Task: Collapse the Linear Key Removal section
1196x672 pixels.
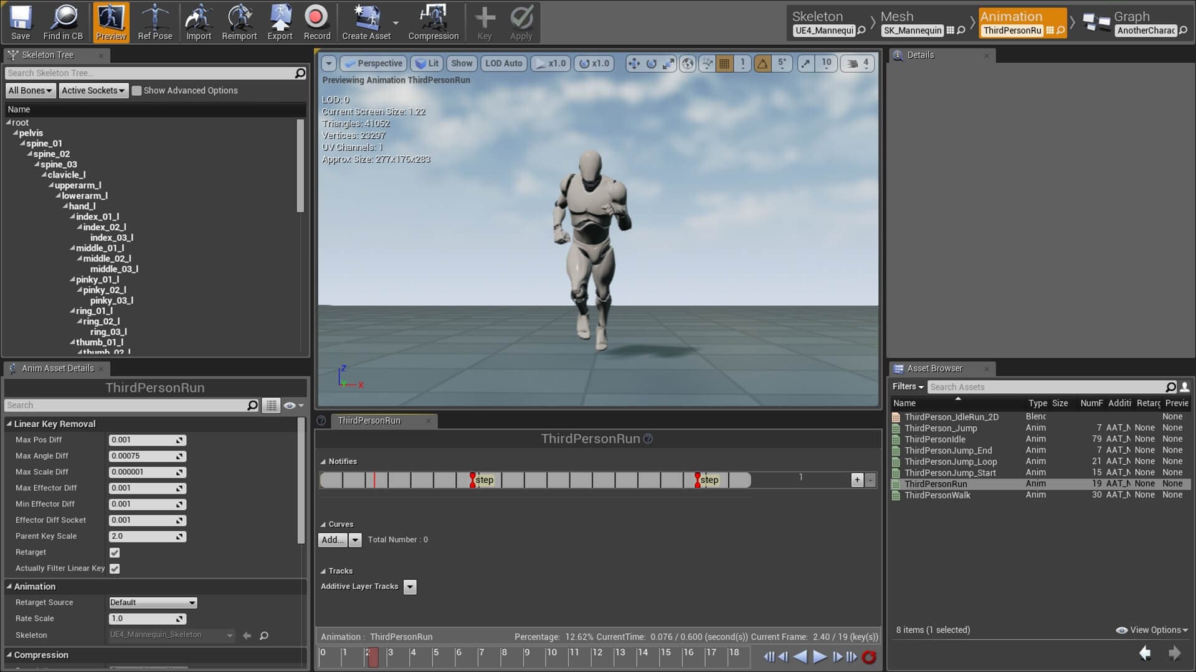Action: (x=9, y=424)
